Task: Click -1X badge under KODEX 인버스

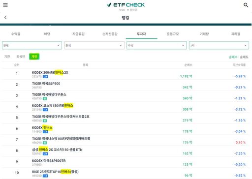Action: [x=45, y=132]
